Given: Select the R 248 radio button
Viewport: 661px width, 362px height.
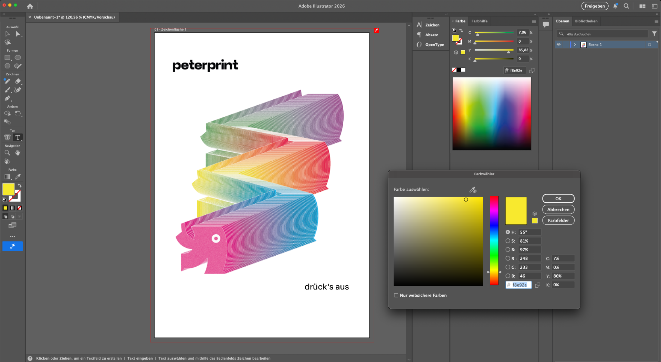Looking at the screenshot, I should tap(508, 258).
